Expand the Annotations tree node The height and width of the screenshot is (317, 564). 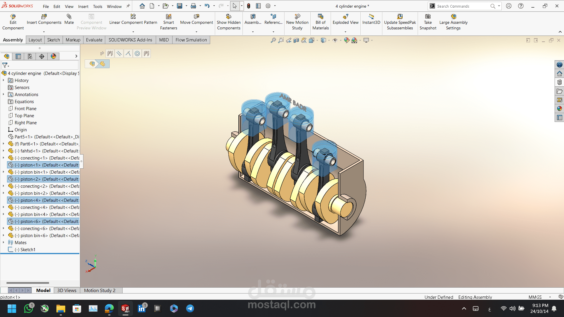point(4,95)
